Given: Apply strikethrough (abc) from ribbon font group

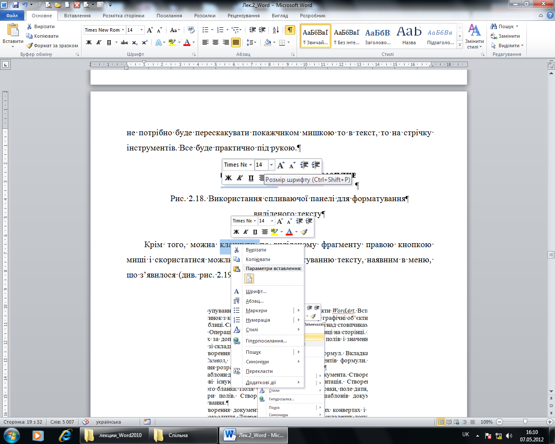Looking at the screenshot, I should coord(124,42).
